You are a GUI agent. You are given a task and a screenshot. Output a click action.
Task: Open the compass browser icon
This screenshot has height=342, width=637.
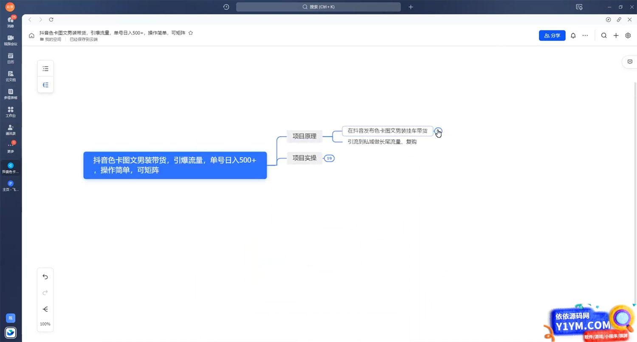pos(609,20)
